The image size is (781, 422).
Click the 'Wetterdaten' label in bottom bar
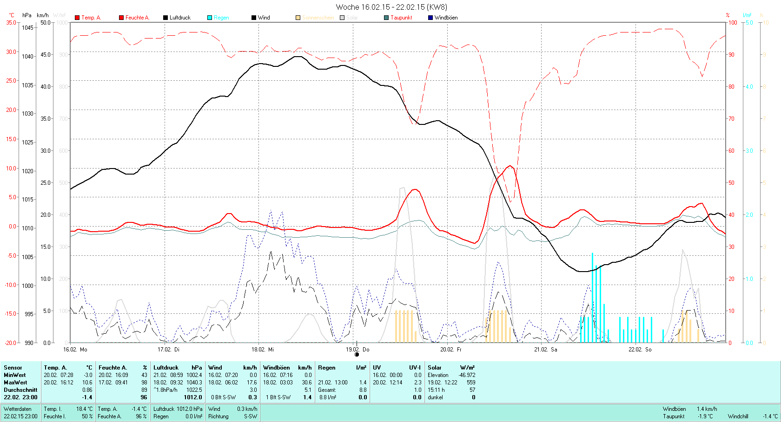click(18, 409)
